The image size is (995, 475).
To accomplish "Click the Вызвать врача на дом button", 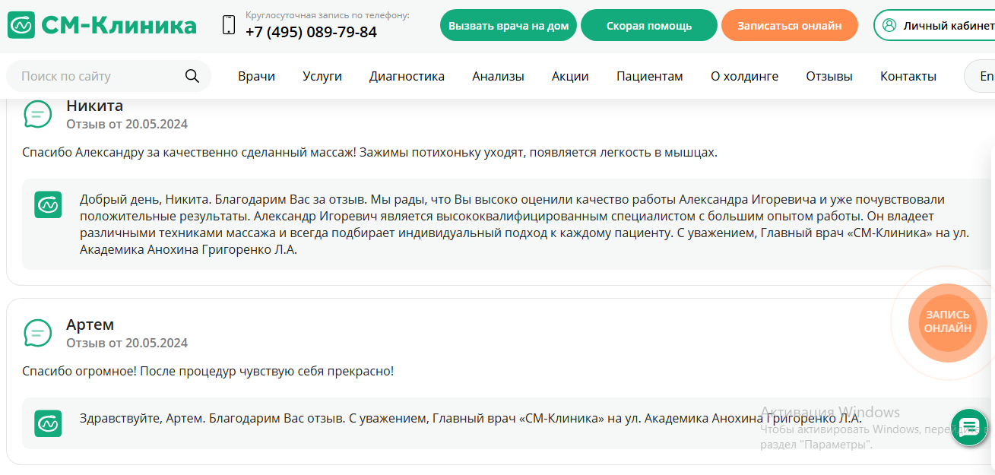I will tap(508, 24).
